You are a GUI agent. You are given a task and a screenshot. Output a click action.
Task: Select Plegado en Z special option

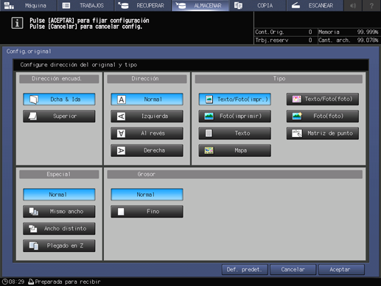[x=59, y=245]
